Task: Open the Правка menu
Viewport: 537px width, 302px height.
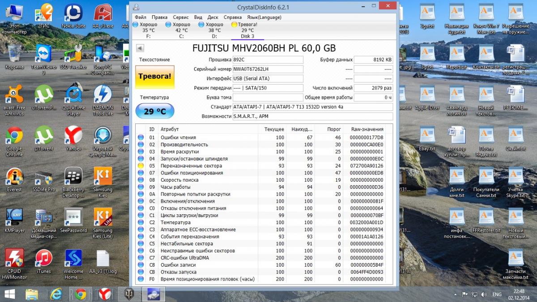Action: point(159,17)
